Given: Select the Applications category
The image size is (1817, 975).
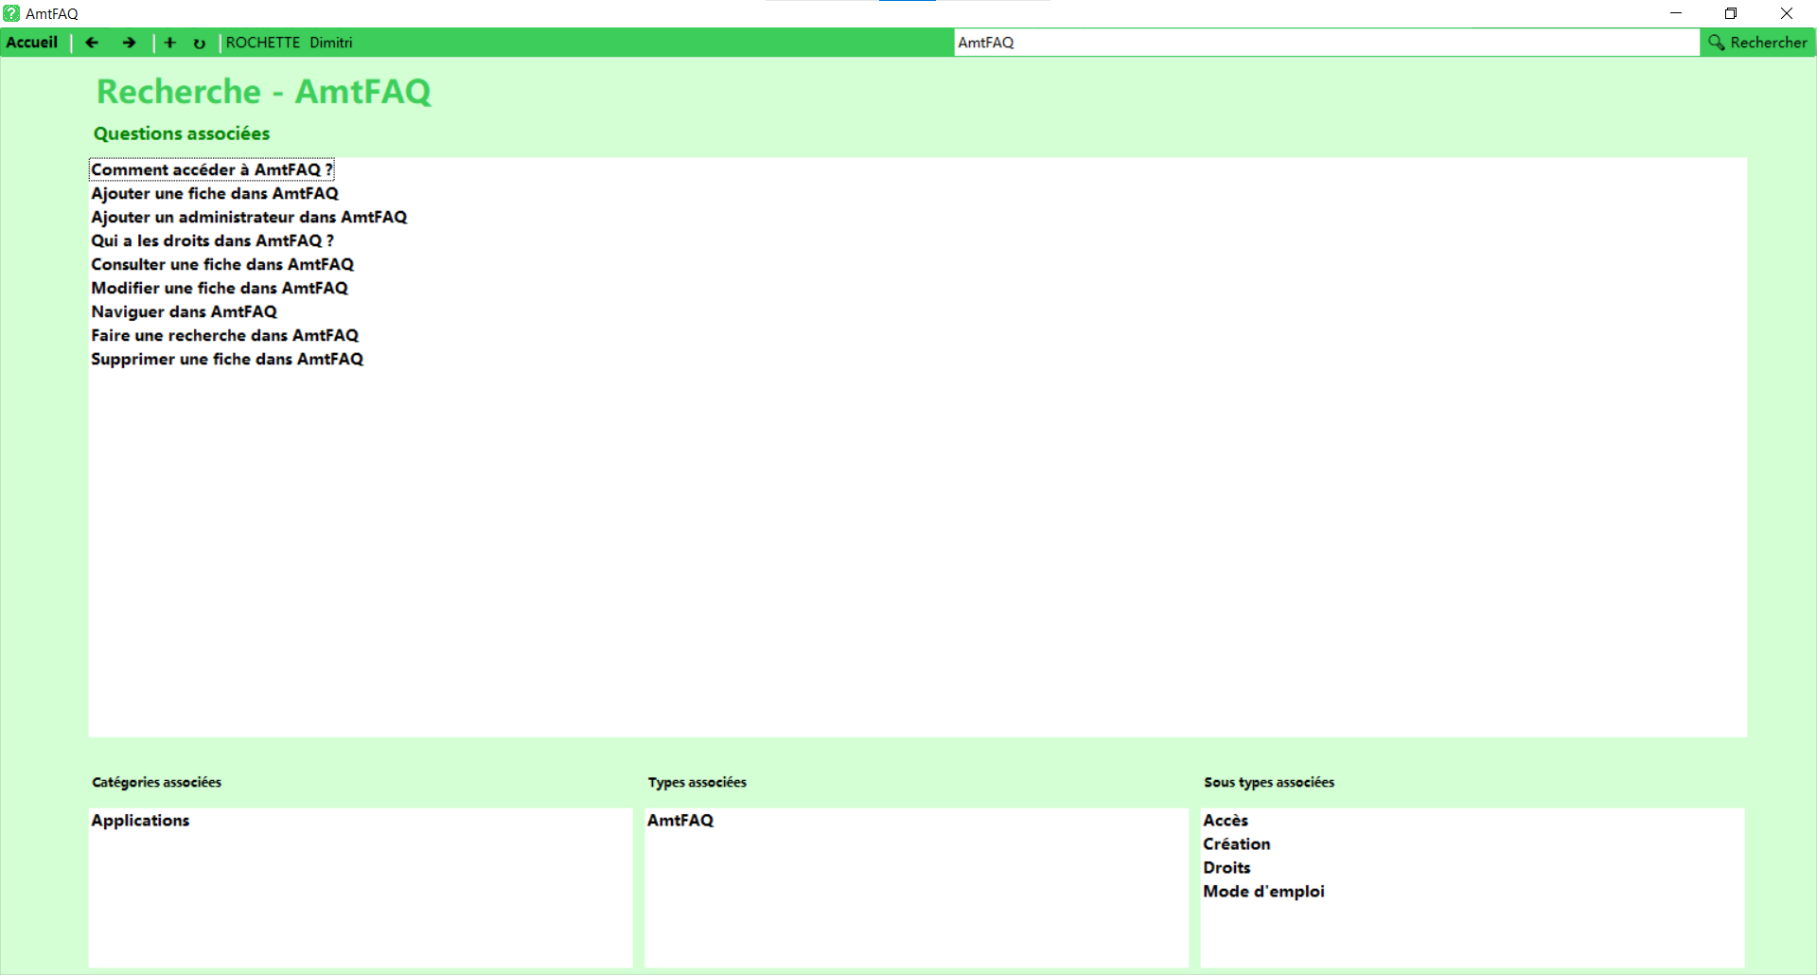Looking at the screenshot, I should [140, 821].
